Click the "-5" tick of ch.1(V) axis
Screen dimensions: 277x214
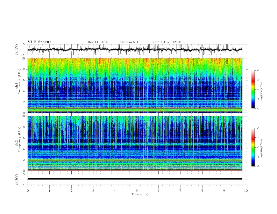pyautogui.click(x=24, y=55)
